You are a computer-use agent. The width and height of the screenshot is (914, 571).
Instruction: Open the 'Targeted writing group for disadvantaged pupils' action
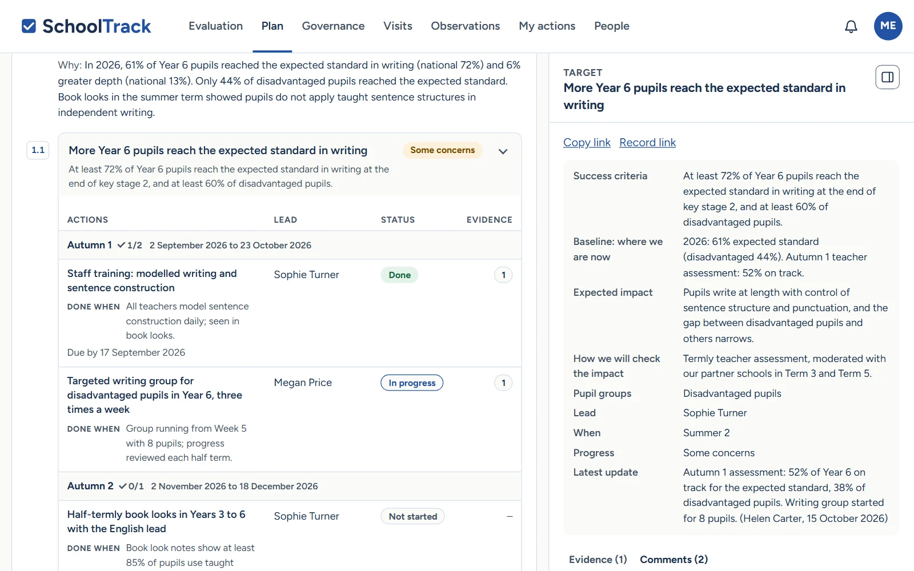coord(155,395)
